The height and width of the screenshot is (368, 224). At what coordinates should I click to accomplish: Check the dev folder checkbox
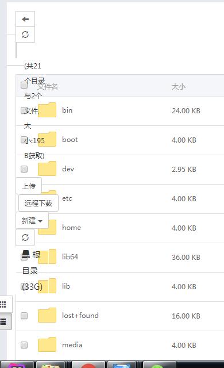pos(24,169)
